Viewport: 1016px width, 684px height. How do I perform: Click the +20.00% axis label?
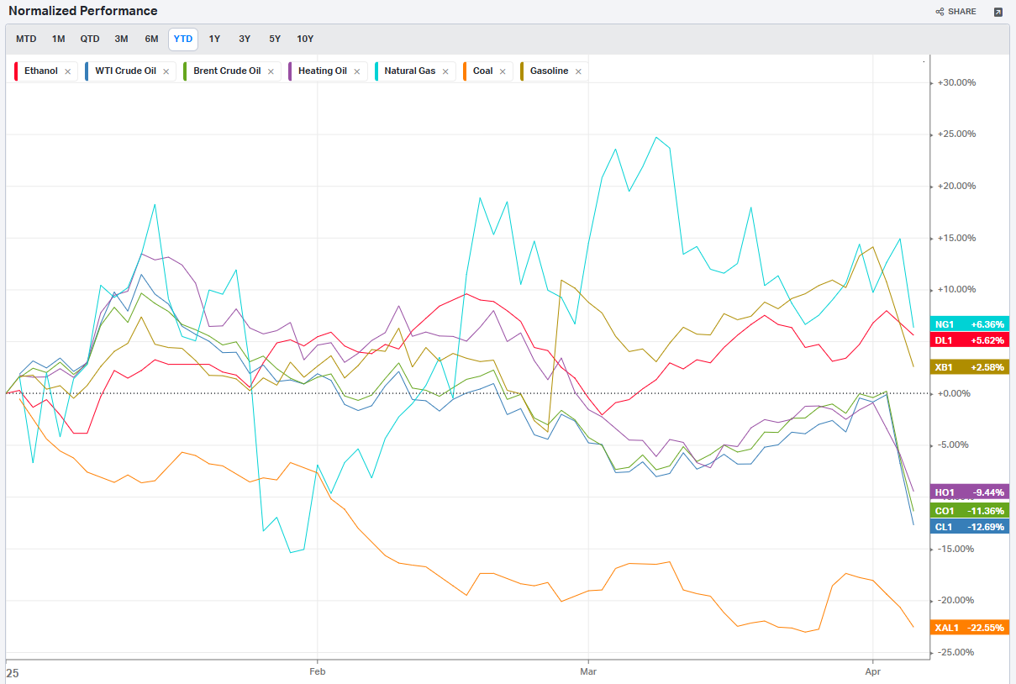pyautogui.click(x=956, y=187)
